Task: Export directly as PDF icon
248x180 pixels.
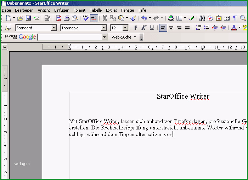Action: (58, 18)
